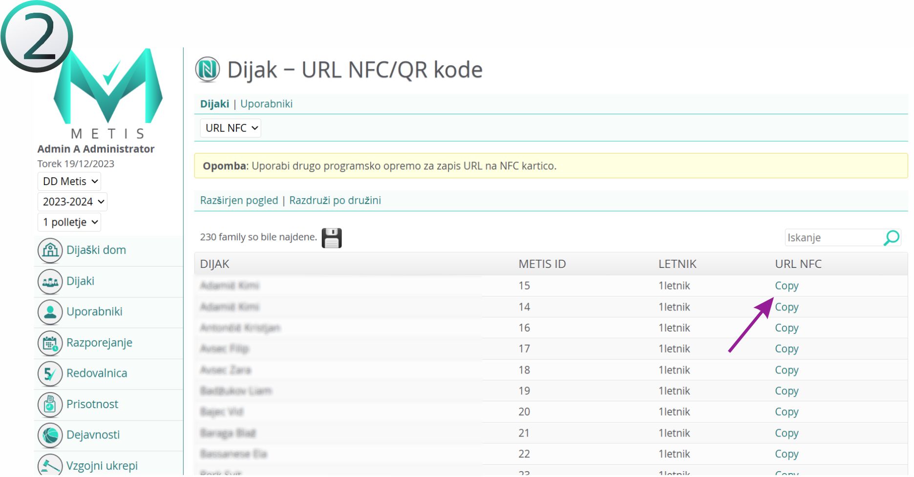The image size is (914, 477).
Task: Click the Uporabniki person icon
Action: [x=50, y=312]
